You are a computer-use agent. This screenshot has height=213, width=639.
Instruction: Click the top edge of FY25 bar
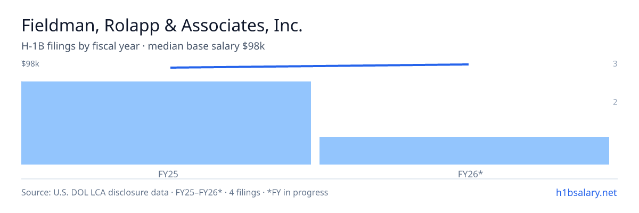pos(166,82)
